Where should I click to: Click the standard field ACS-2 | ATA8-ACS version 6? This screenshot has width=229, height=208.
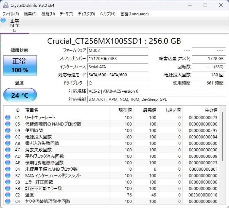click(157, 91)
